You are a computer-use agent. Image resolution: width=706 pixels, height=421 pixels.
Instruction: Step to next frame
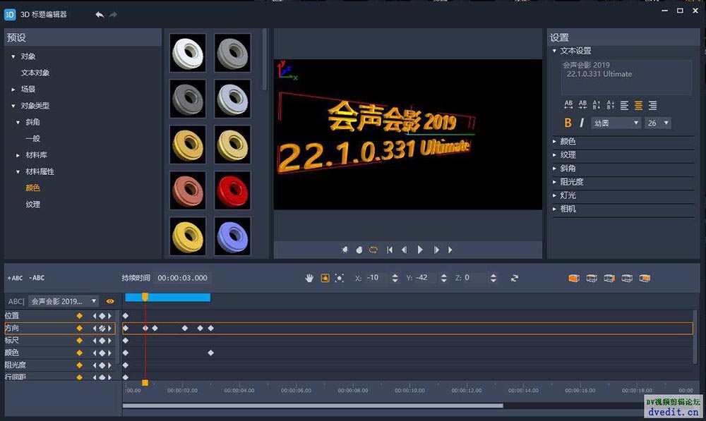pyautogui.click(x=436, y=250)
